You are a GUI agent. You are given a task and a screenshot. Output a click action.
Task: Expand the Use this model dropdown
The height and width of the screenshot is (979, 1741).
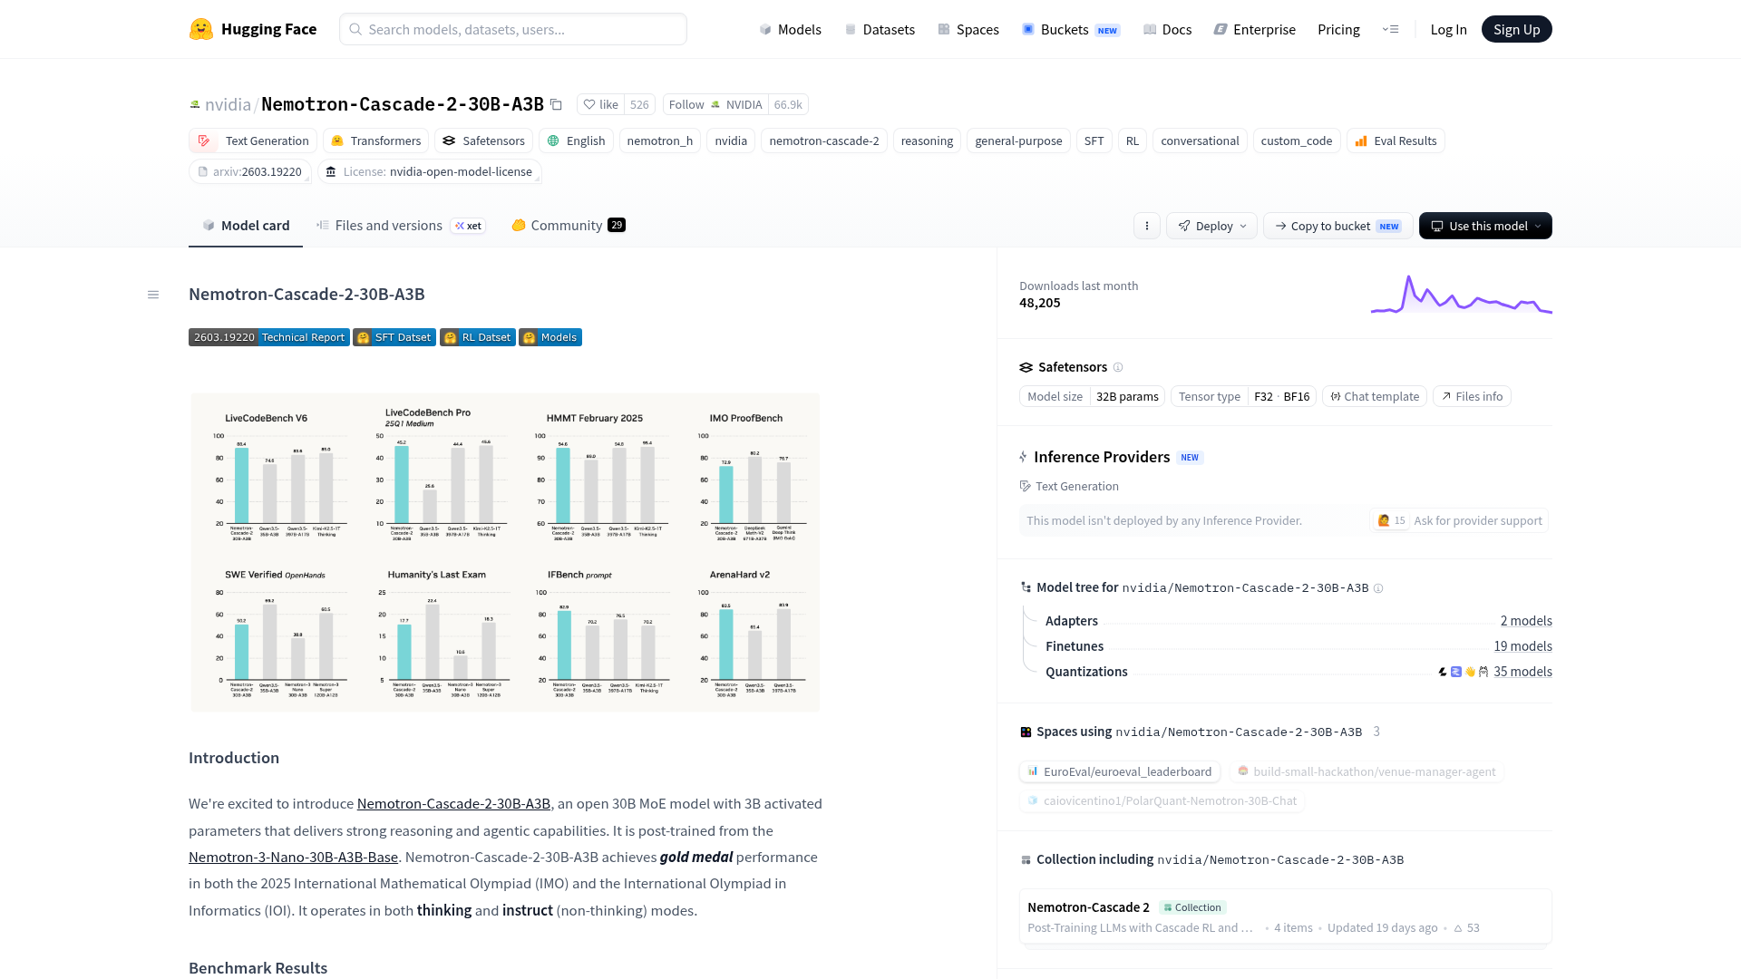pos(1485,226)
